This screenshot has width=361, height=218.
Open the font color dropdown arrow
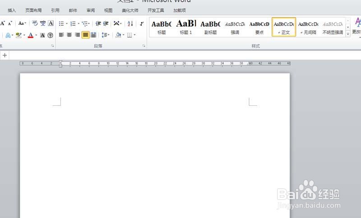tap(36, 35)
